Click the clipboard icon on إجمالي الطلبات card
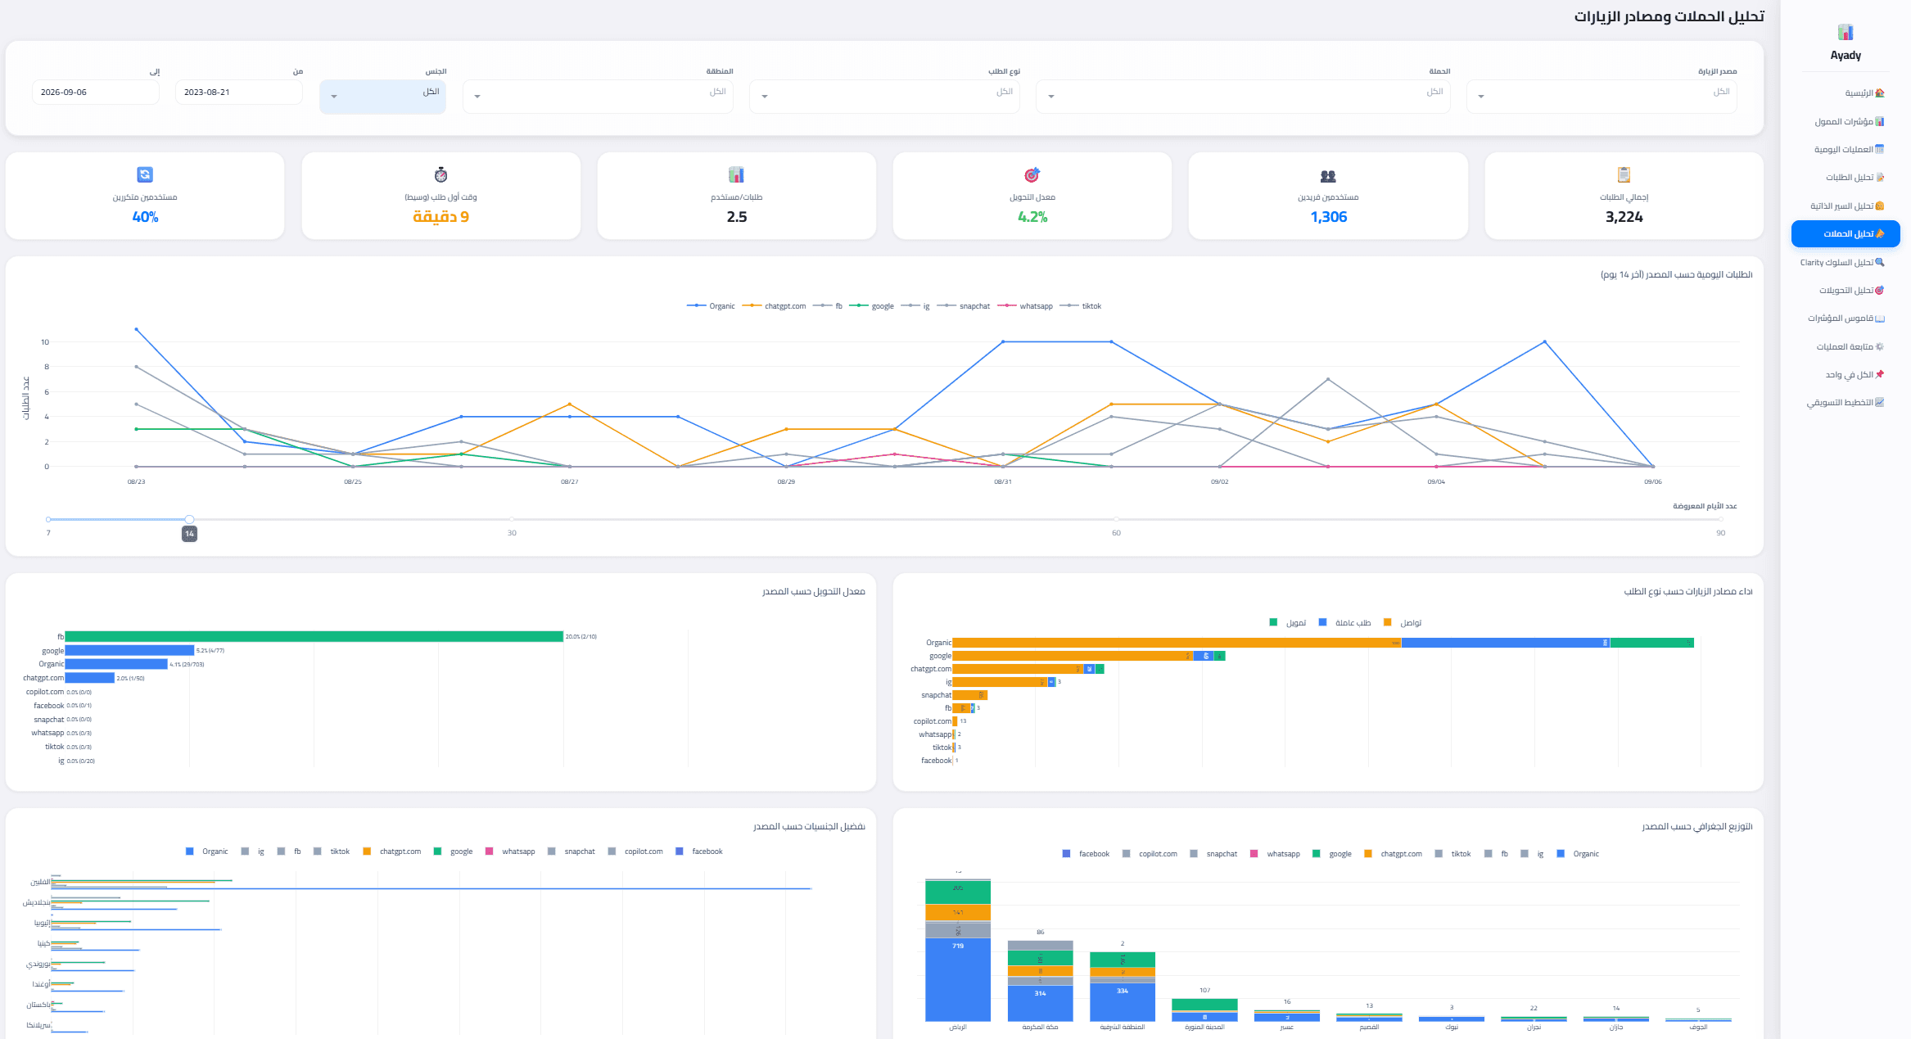Viewport: 1911px width, 1039px height. pos(1624,174)
